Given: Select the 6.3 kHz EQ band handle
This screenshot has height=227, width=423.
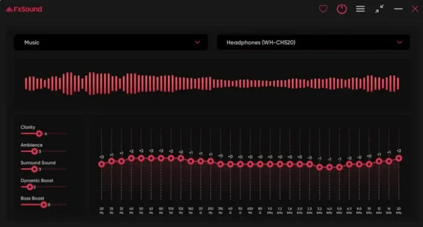Looking at the screenshot, I should point(349,164).
